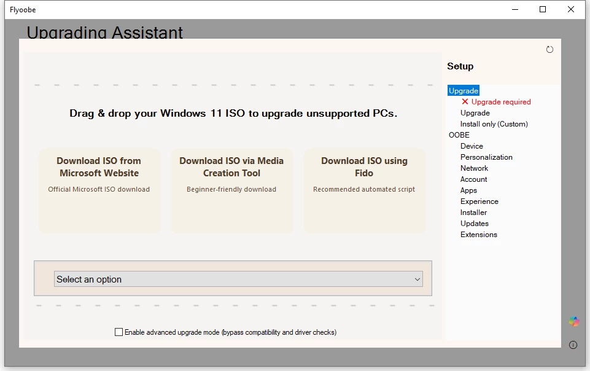Click Download ISO from Microsoft Website

point(99,190)
